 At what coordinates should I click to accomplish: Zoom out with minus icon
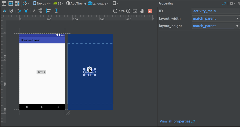coord(115,11)
